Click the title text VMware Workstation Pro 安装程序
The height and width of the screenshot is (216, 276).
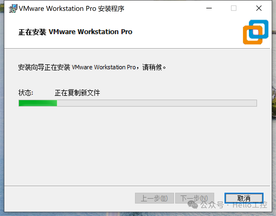[x=72, y=9]
